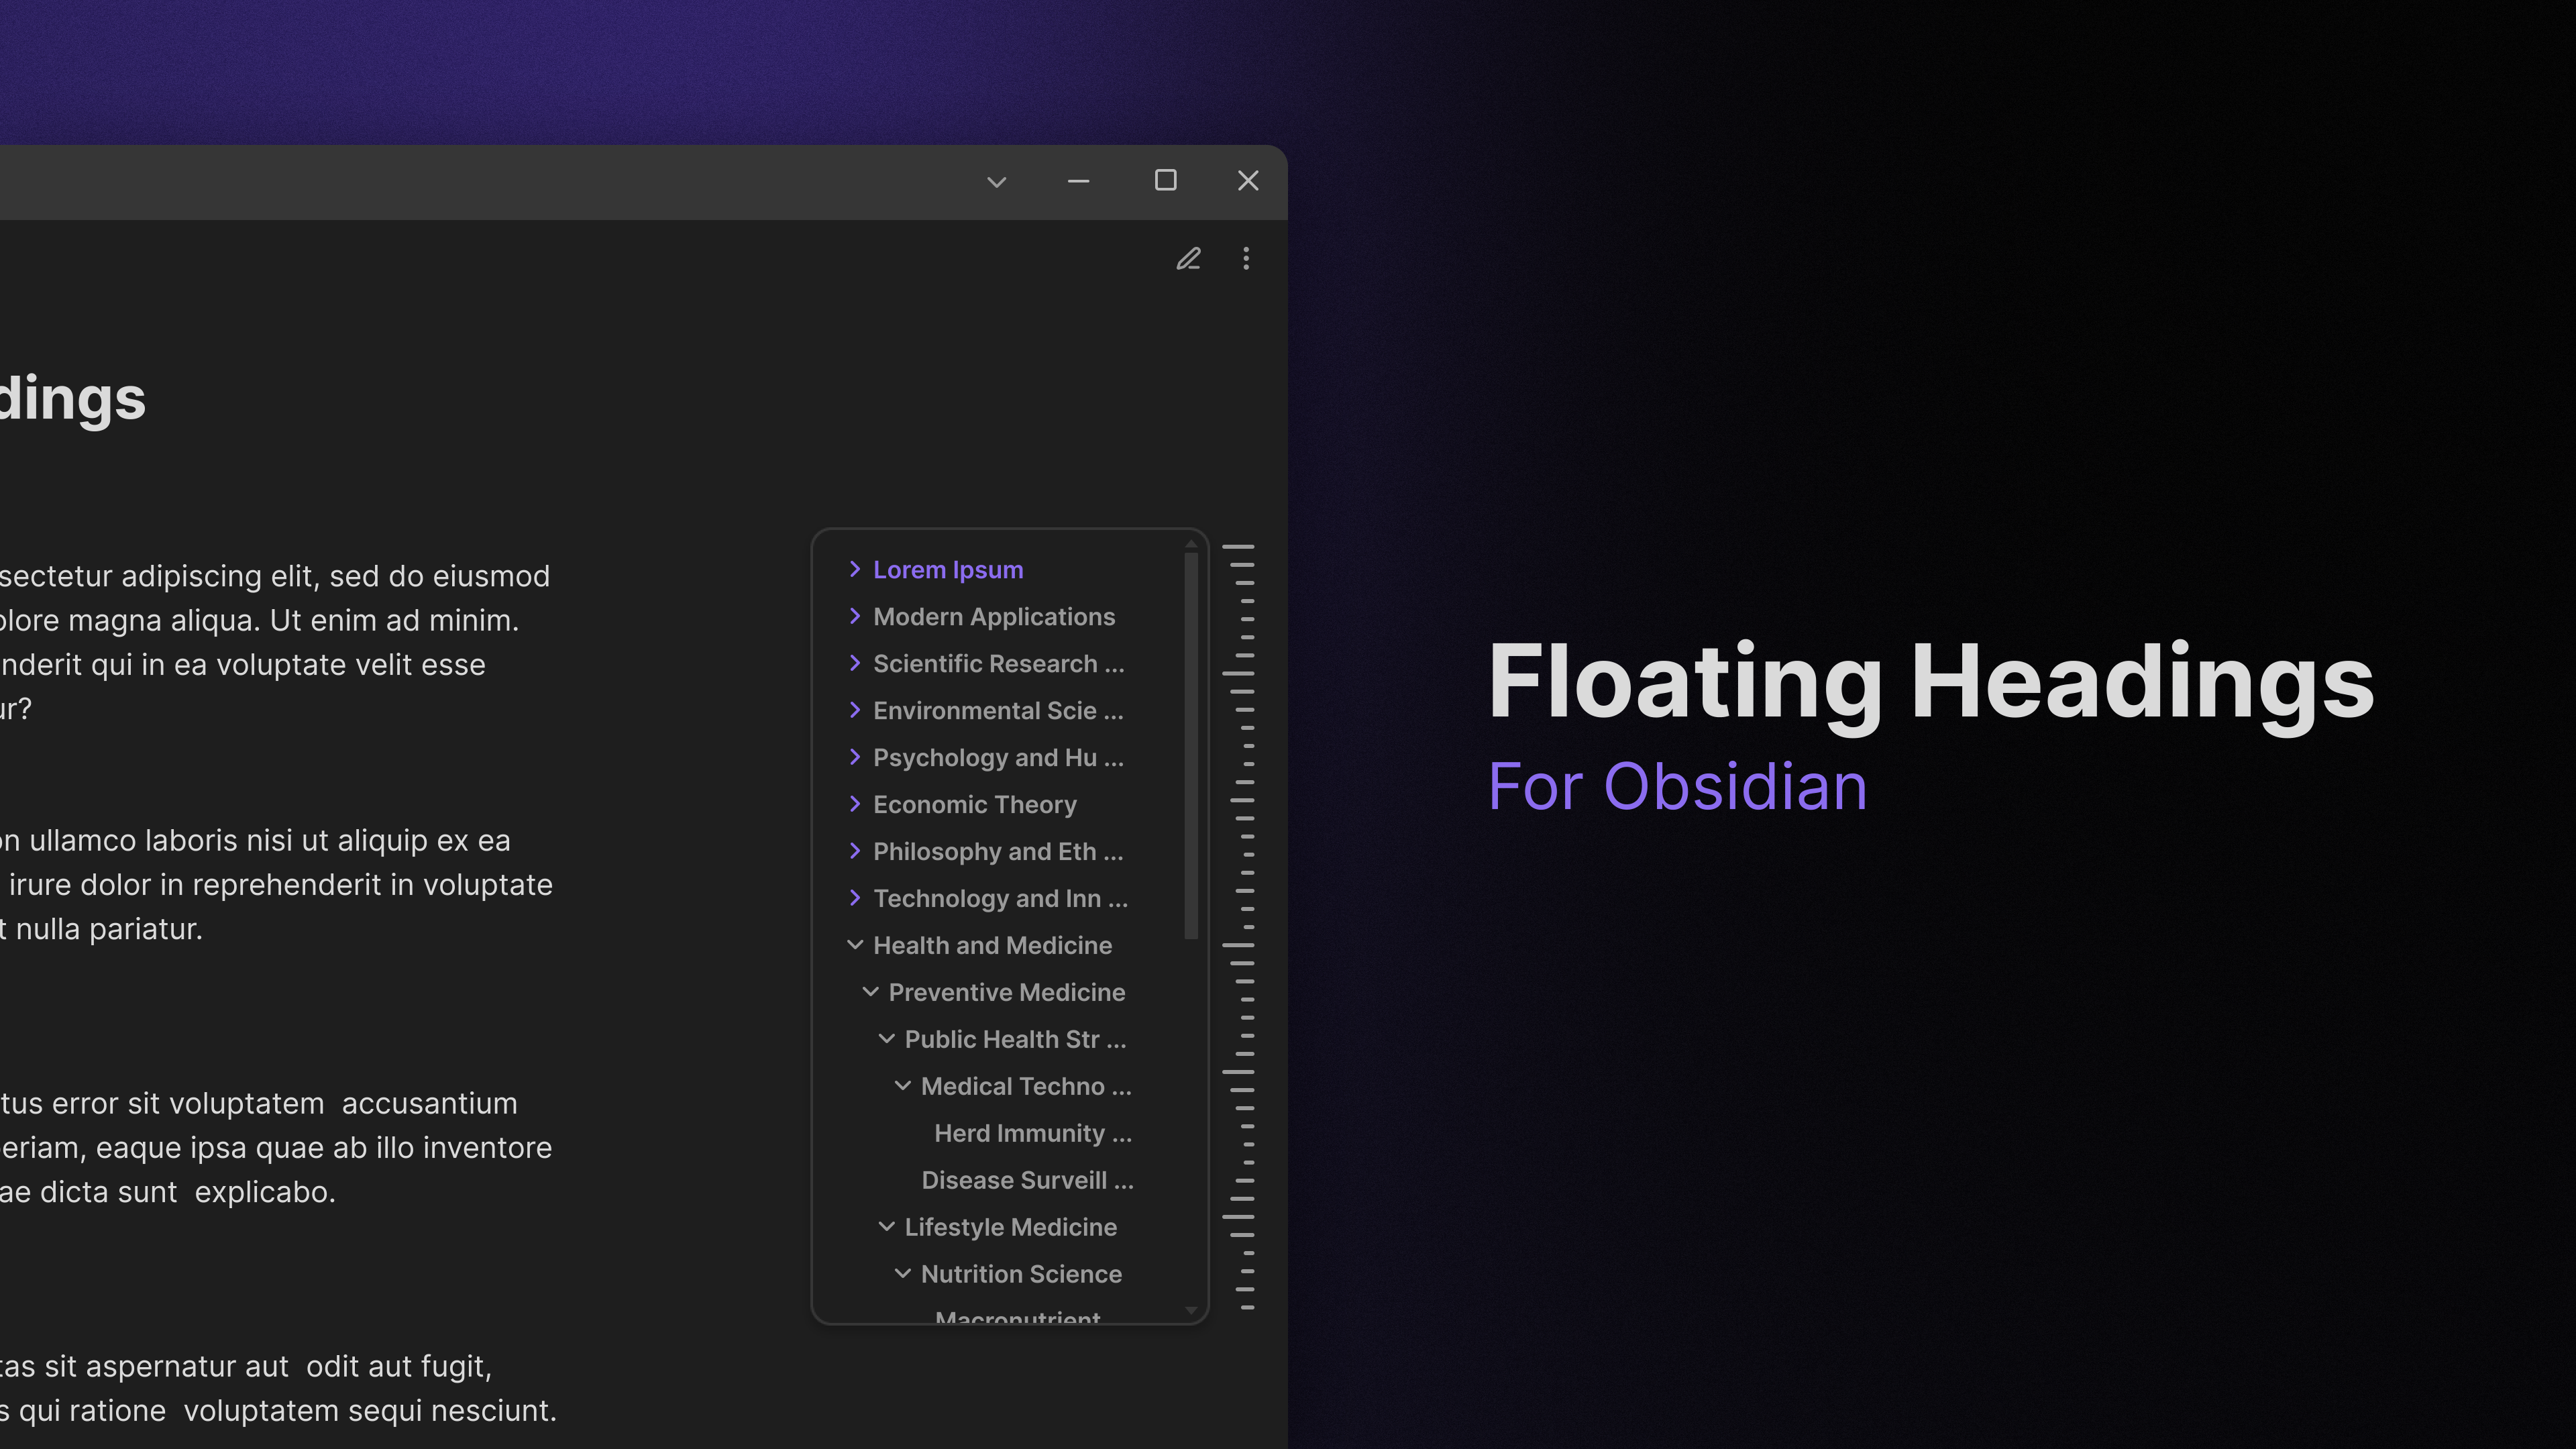The width and height of the screenshot is (2576, 1449).
Task: Open the title bar tab dropdown chevron
Action: pos(996,181)
